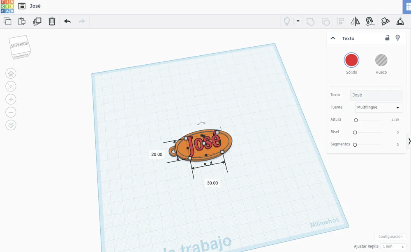The width and height of the screenshot is (411, 252).
Task: Click the Altura slider handle
Action: coord(356,120)
